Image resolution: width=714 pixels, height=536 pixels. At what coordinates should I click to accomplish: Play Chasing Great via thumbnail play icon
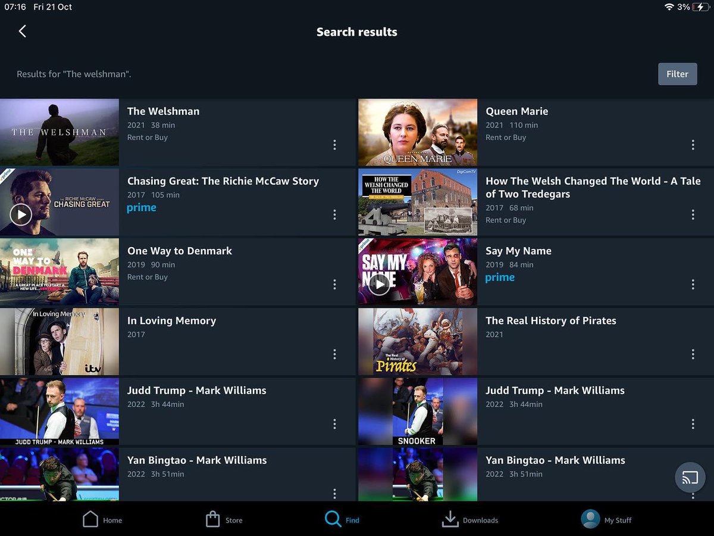tap(21, 214)
